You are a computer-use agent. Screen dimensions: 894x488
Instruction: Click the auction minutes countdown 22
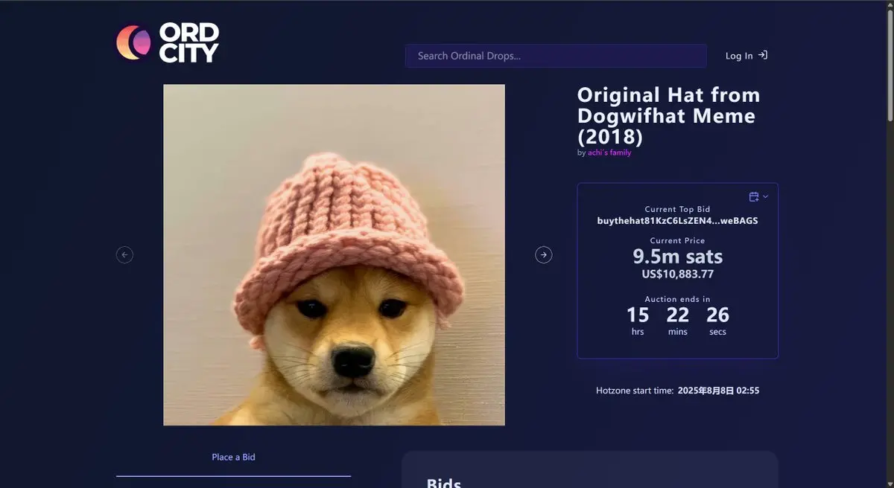click(x=678, y=315)
